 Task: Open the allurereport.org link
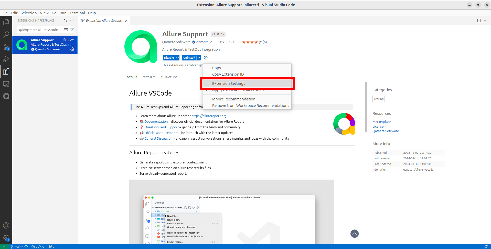[209, 116]
